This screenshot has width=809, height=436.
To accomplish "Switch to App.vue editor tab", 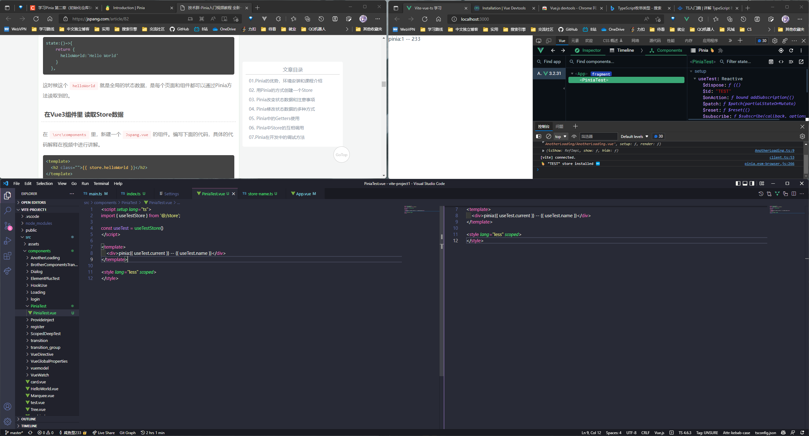I will pos(303,194).
